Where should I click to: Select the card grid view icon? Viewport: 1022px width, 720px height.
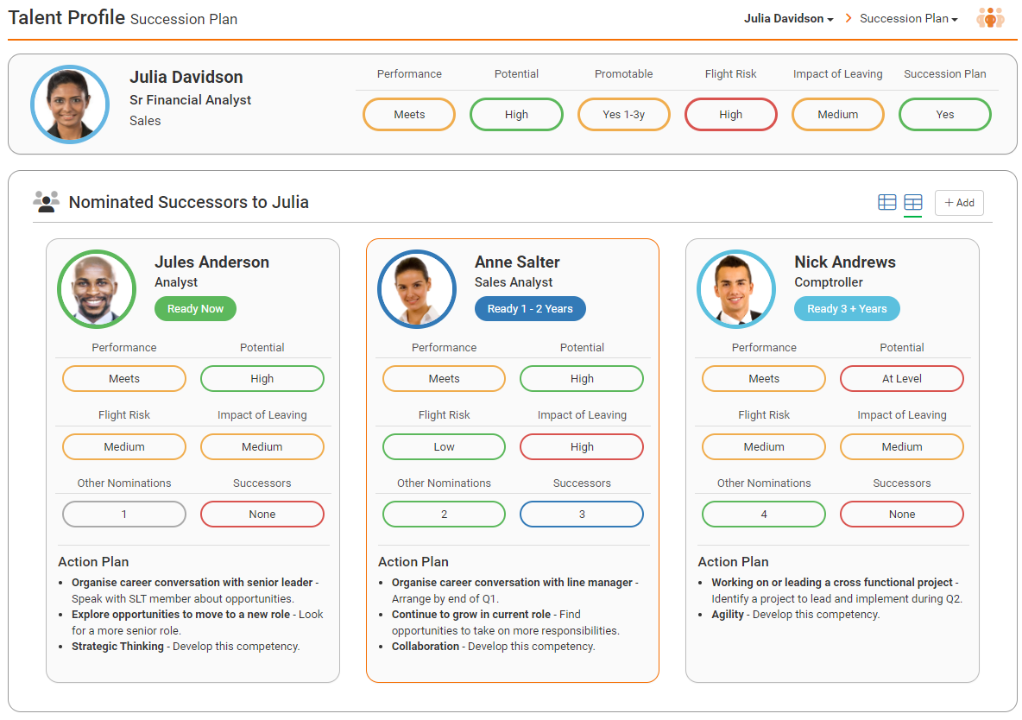[x=912, y=202]
